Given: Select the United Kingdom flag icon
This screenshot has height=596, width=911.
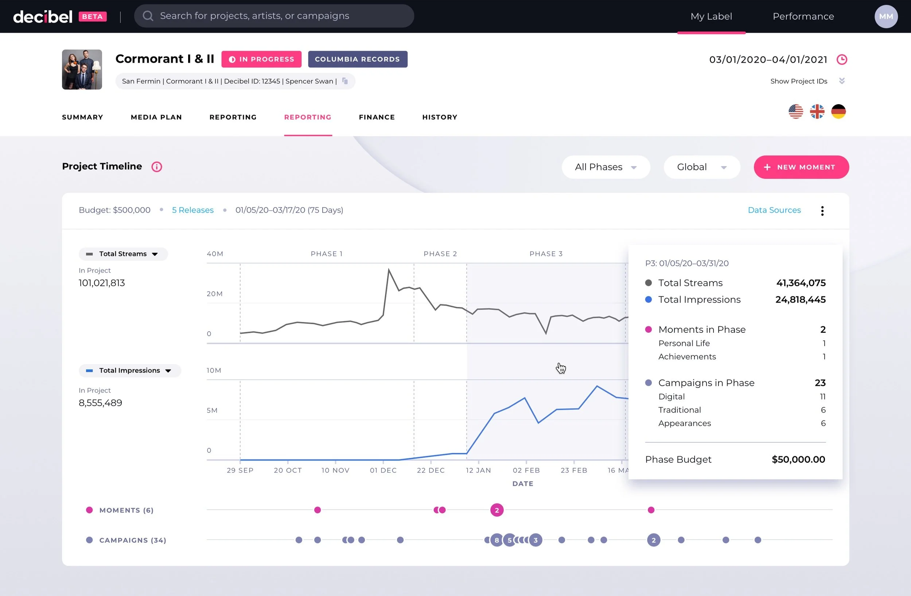Looking at the screenshot, I should (x=817, y=112).
